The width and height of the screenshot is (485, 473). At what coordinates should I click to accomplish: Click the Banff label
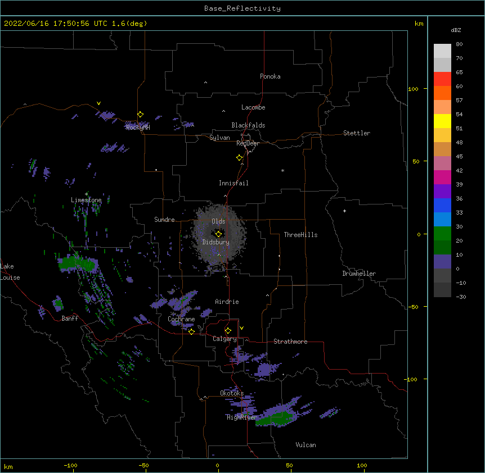tap(70, 319)
